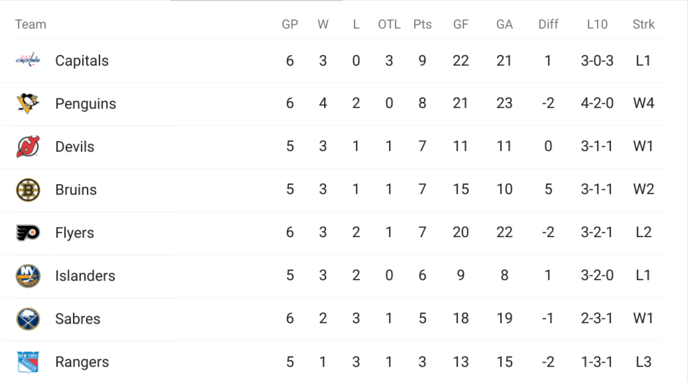
Task: Click the Penguins W4 streak value
Action: point(643,103)
